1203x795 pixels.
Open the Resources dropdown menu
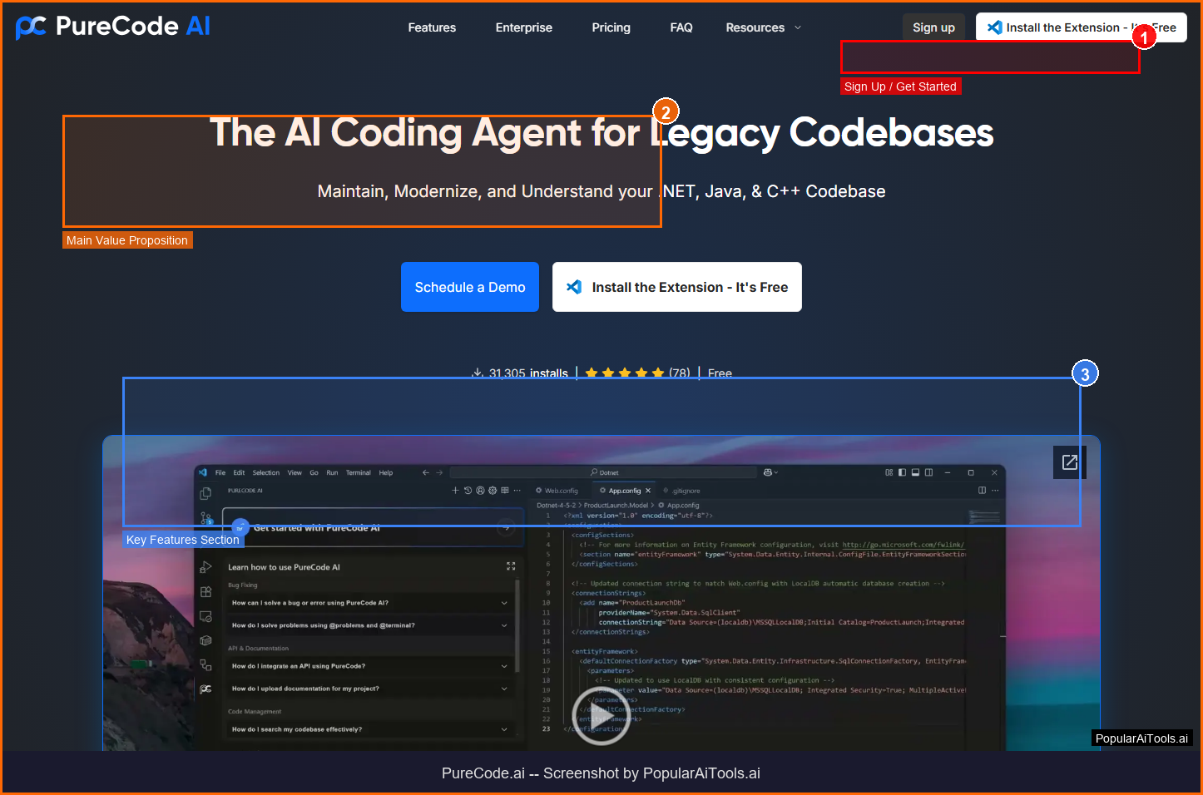click(763, 27)
